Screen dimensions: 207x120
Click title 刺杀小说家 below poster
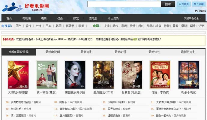[x=188, y=92]
